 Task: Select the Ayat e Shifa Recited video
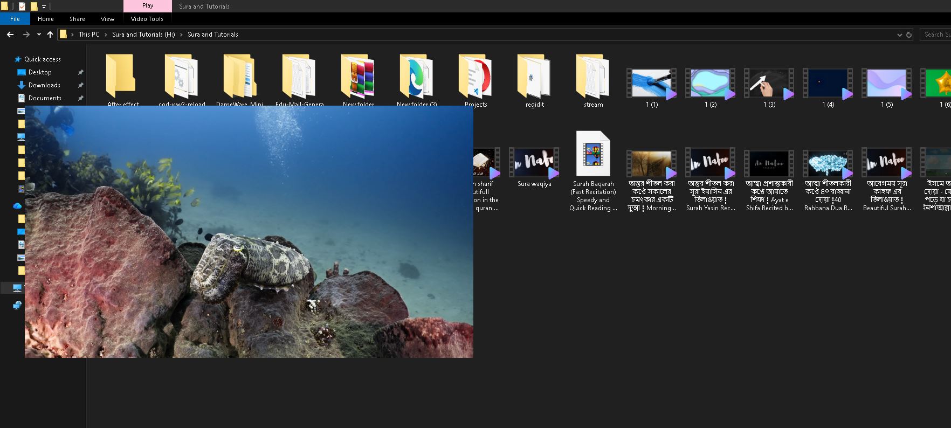769,180
